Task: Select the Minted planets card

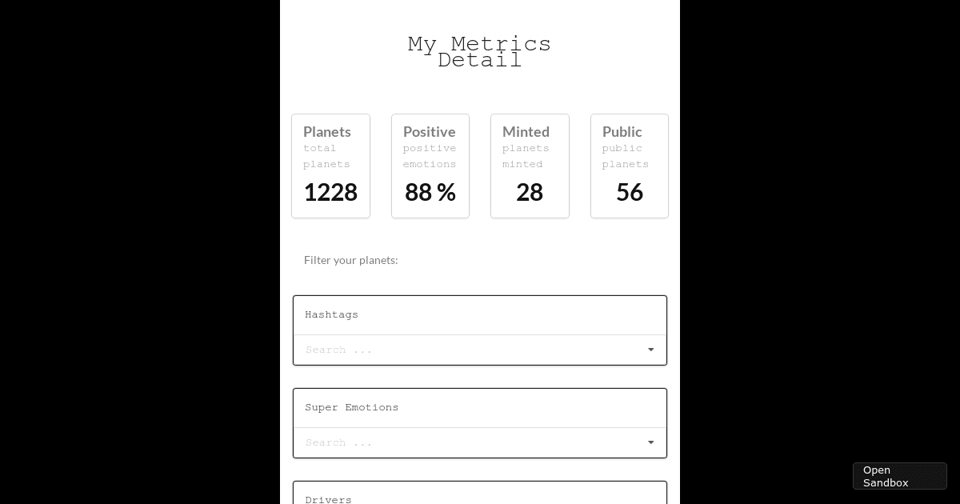Action: click(530, 166)
